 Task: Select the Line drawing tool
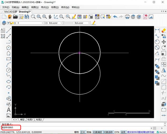point(9,31)
